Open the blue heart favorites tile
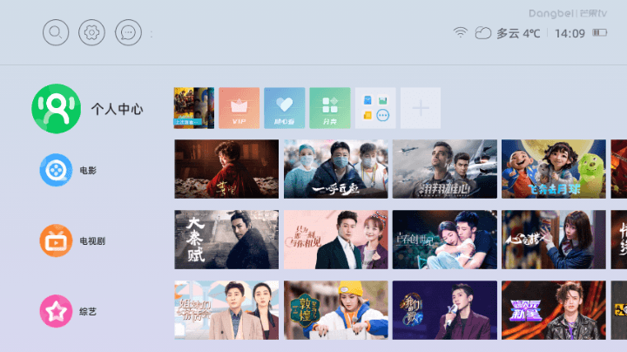The image size is (627, 352). 284,108
